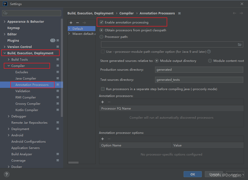Click project-level icon next to Excludes

[58, 72]
